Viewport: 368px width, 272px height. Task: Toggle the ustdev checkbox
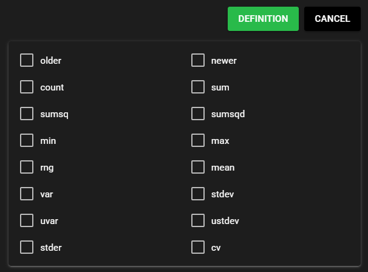198,220
